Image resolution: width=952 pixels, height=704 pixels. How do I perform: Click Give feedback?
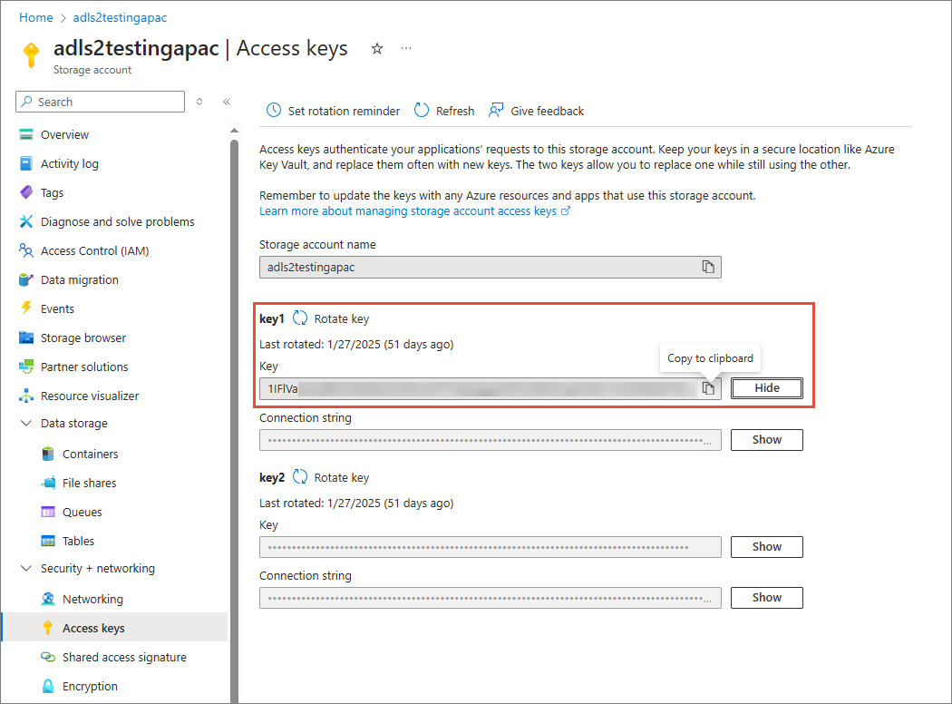point(536,111)
